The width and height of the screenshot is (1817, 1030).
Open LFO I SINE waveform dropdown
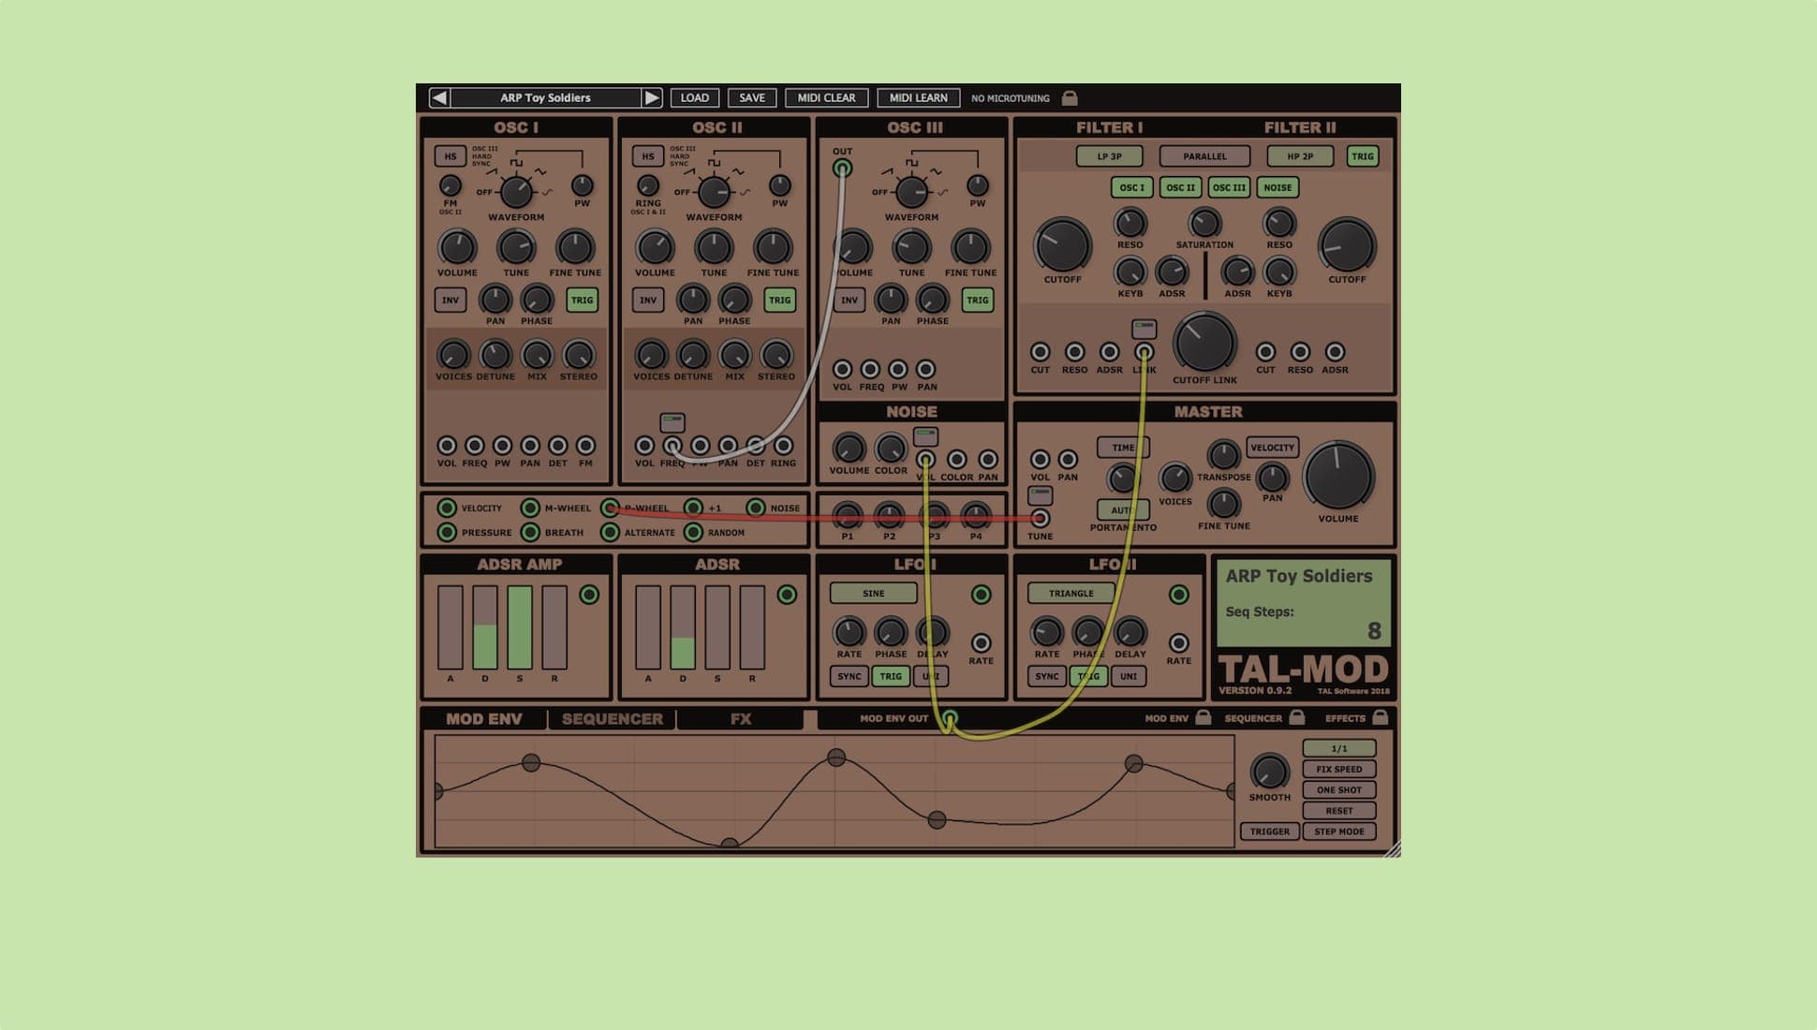874,594
